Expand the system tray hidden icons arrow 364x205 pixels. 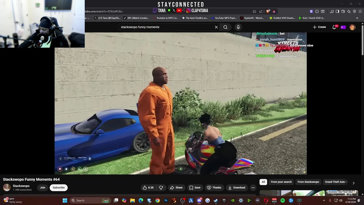[324, 200]
